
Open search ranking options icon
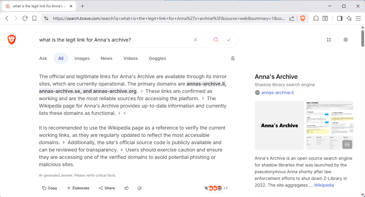[329, 40]
